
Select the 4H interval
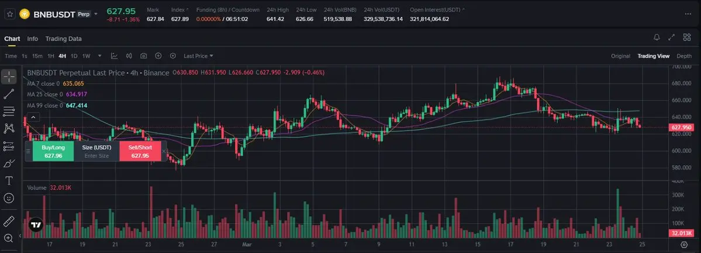[62, 56]
